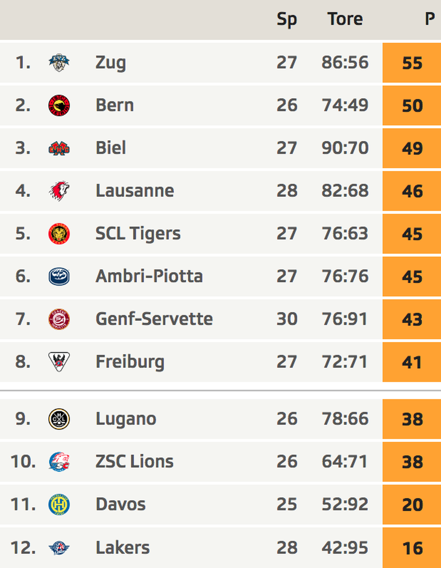This screenshot has height=568, width=441.
Task: Click Zug's orange 55 points cell
Action: coord(412,62)
